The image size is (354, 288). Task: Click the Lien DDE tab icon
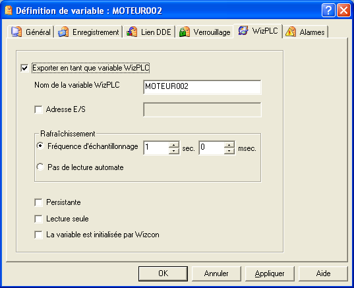pyautogui.click(x=132, y=32)
